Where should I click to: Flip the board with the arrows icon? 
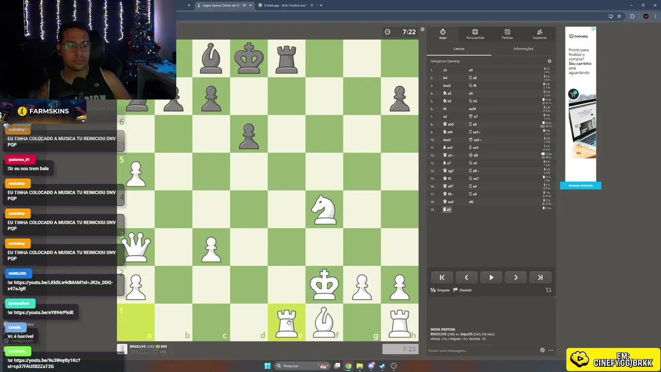coord(548,290)
